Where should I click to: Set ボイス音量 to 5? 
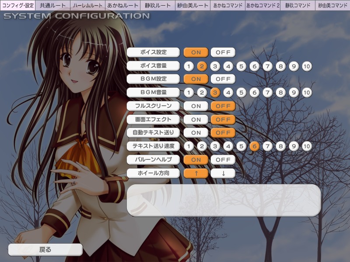click(241, 66)
